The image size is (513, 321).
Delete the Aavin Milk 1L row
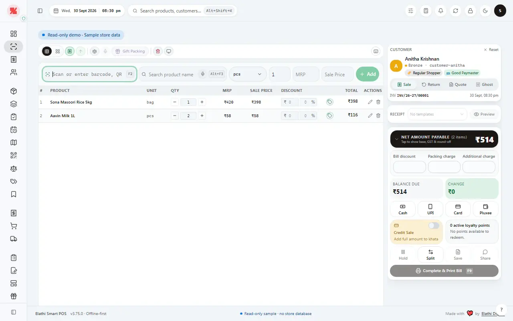[x=378, y=116]
